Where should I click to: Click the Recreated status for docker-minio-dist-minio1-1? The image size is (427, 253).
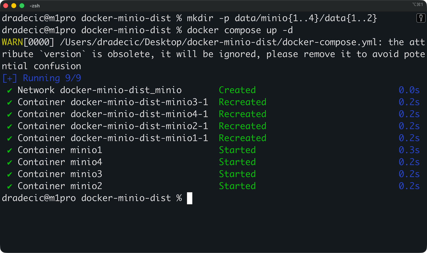pos(242,138)
